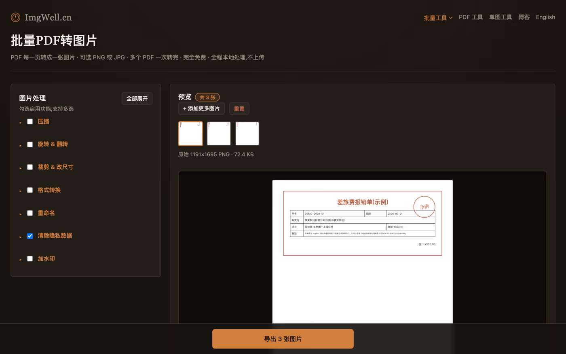Click the 格式转换 label
Image resolution: width=566 pixels, height=354 pixels.
click(x=49, y=190)
